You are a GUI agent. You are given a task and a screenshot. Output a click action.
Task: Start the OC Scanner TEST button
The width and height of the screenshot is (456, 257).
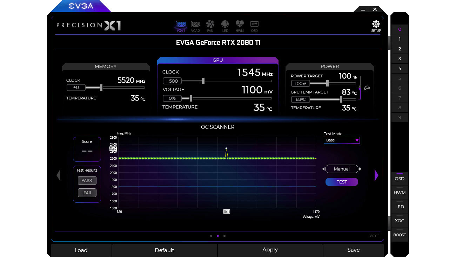(342, 182)
